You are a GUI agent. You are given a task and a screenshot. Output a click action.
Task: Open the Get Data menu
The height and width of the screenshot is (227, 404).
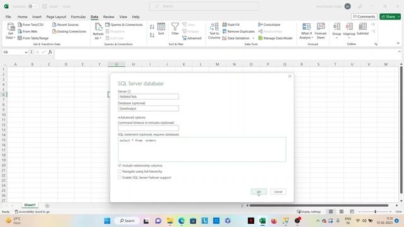click(11, 31)
